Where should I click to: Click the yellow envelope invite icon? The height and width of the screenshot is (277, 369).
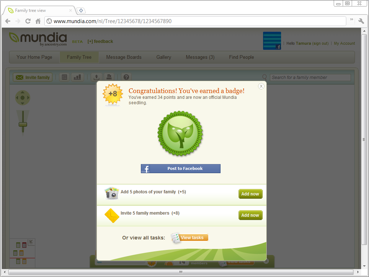[x=112, y=216]
